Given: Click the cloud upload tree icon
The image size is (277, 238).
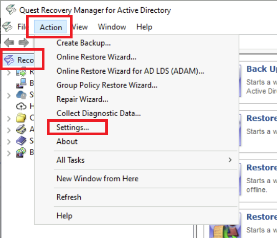Looking at the screenshot, I should (21, 106).
